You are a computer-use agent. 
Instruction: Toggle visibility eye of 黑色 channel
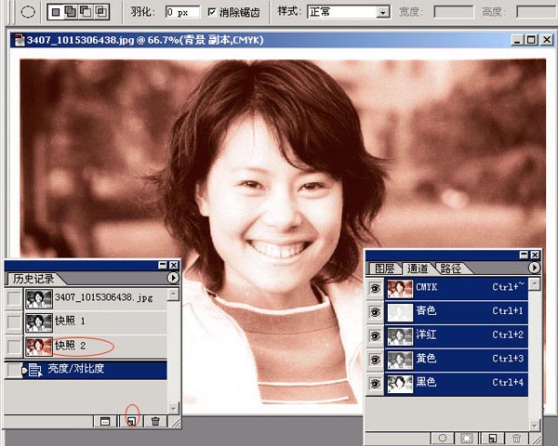(x=375, y=382)
